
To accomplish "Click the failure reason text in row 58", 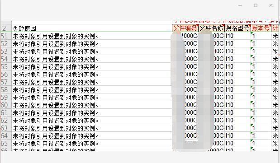I will 56,90.
